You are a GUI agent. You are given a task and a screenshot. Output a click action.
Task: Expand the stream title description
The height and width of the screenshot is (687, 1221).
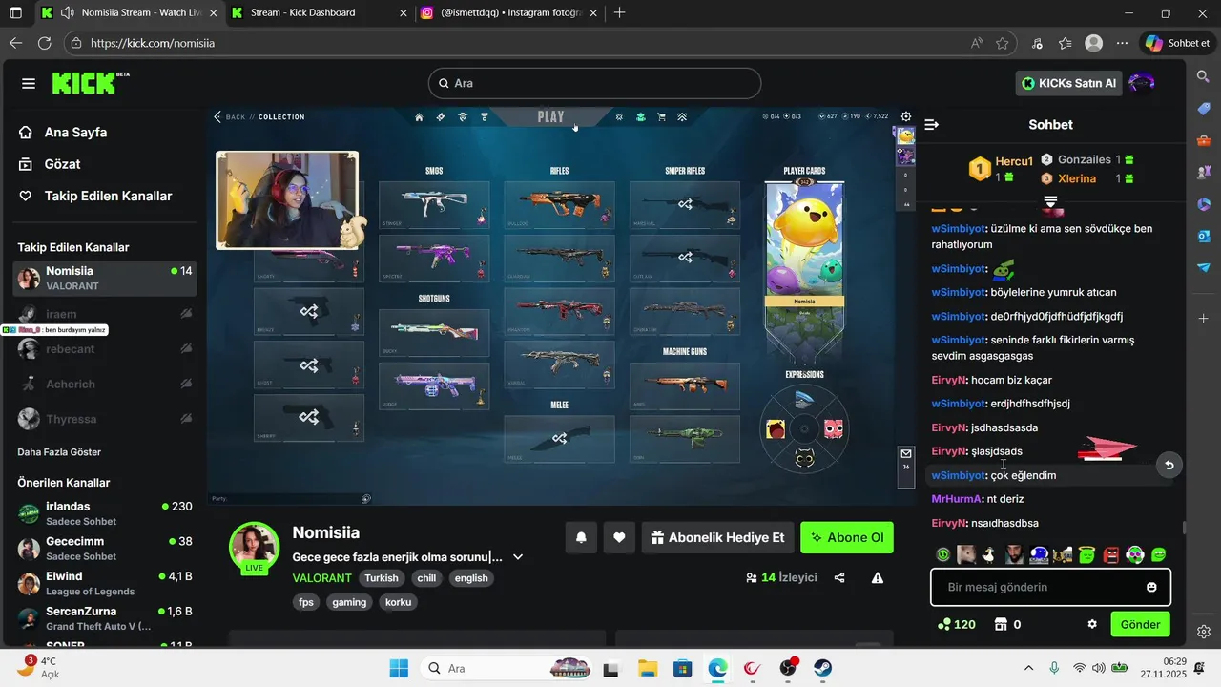(518, 557)
